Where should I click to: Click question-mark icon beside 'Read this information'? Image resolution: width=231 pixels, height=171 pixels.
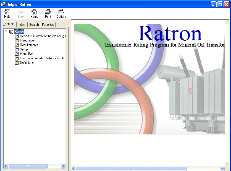pyautogui.click(x=17, y=36)
